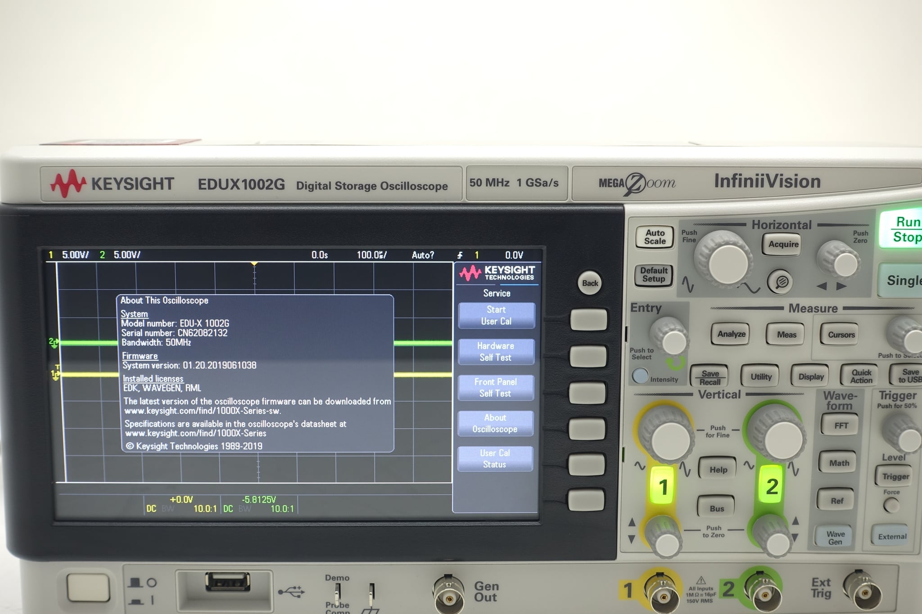Click the Save to USB key

coord(907,376)
